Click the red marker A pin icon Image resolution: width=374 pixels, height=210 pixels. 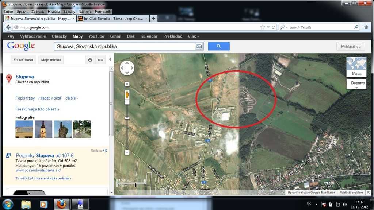click(x=9, y=79)
